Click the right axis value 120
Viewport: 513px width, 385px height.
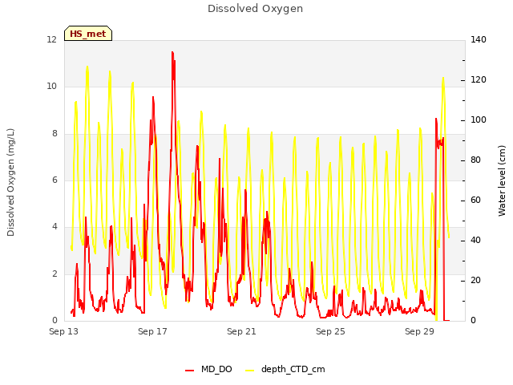pyautogui.click(x=479, y=80)
